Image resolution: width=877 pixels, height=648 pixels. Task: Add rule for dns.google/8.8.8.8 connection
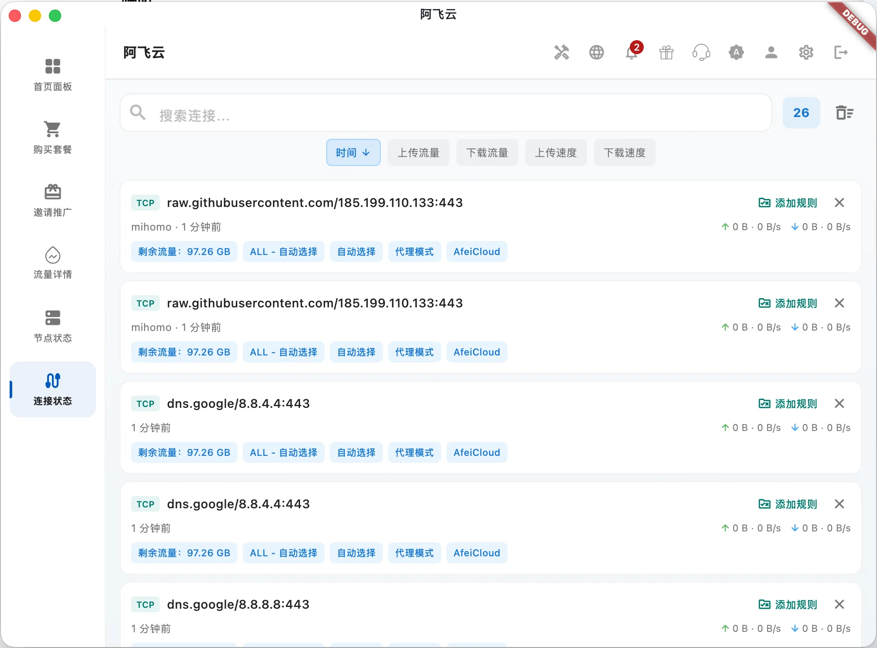(x=788, y=604)
